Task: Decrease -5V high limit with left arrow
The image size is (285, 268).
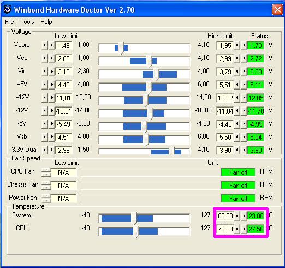Action: click(x=236, y=124)
